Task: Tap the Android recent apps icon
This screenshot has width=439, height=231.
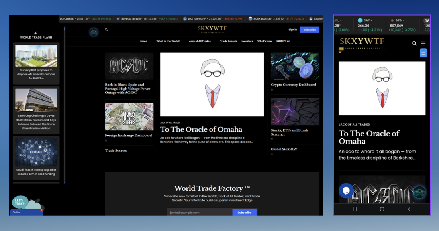Action: click(355, 209)
